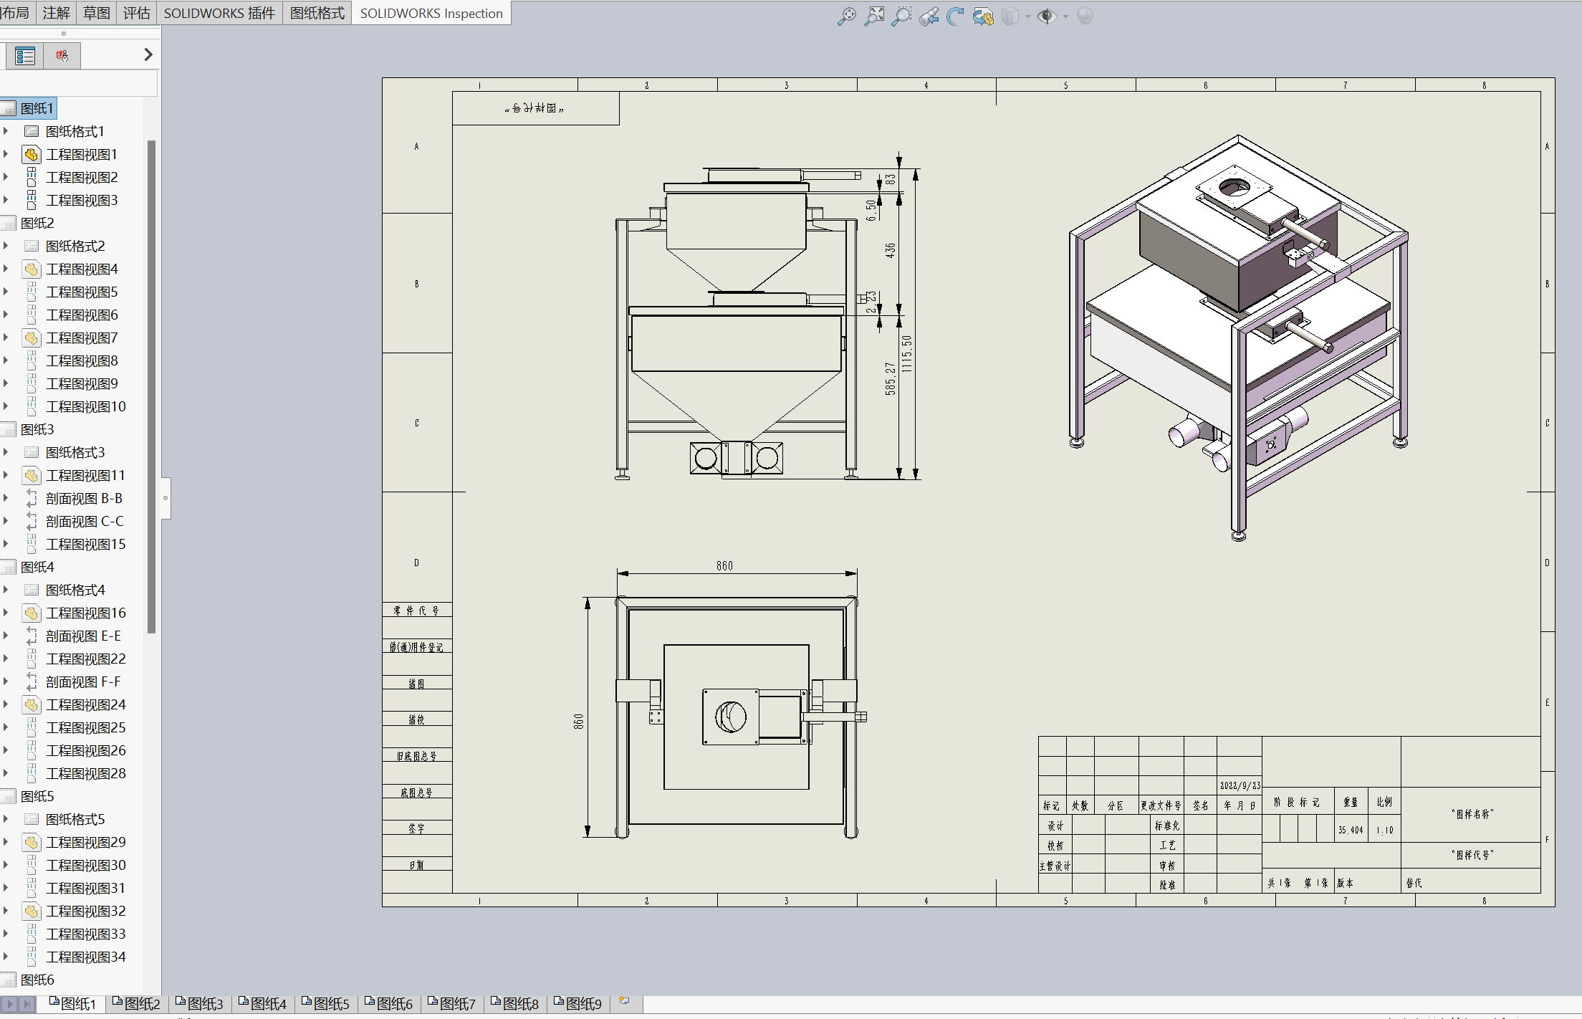This screenshot has height=1019, width=1582.
Task: Select the 图纸3 sheet node in tree
Action: [37, 429]
